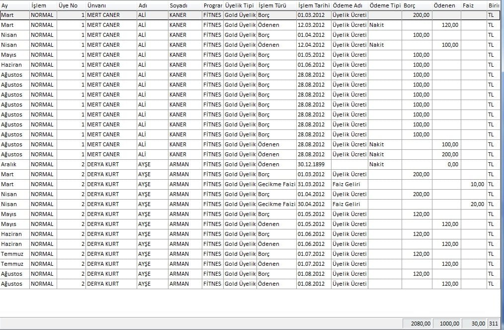The image size is (504, 330).
Task: Sort by the Ödenen column header
Action: (446, 5)
